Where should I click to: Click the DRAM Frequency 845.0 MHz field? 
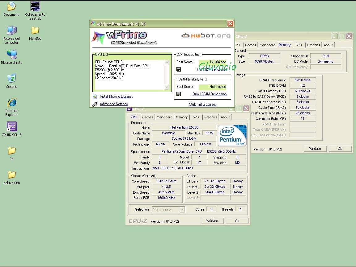point(303,80)
